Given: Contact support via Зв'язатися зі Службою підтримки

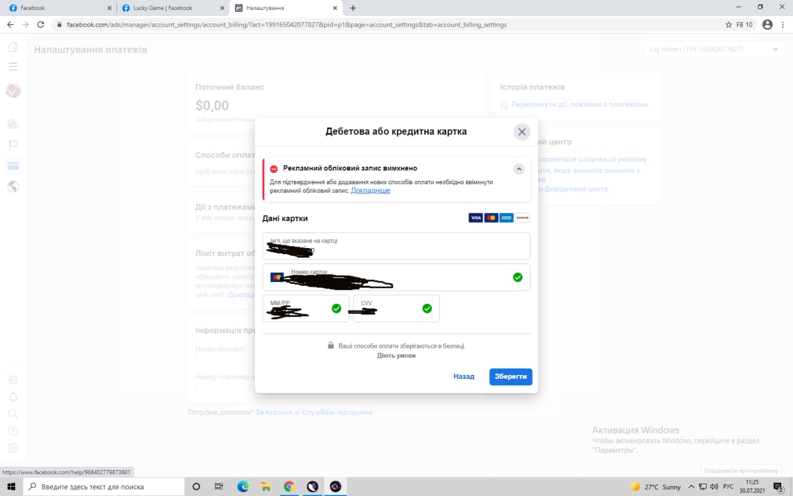Looking at the screenshot, I should (x=314, y=412).
